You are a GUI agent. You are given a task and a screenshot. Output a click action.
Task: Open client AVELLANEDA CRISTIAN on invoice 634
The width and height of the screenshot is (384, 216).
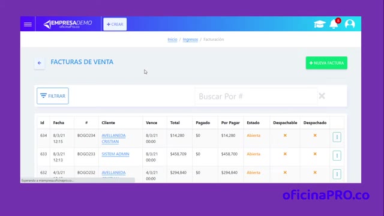tap(113, 139)
